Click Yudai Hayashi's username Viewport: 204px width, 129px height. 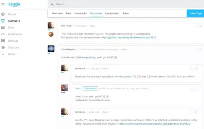coord(68,49)
